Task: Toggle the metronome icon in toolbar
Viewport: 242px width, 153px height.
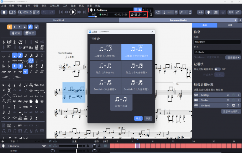Action: (x=140, y=10)
